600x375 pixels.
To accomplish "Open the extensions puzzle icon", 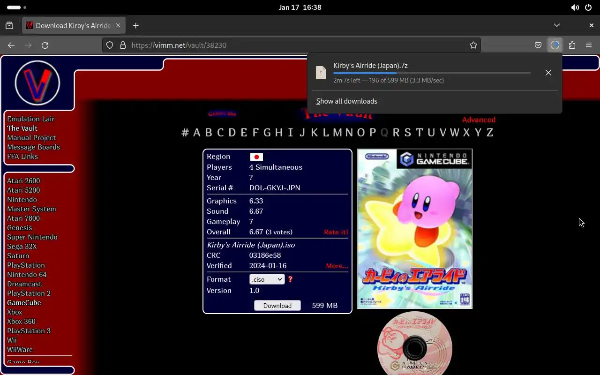I will click(572, 45).
